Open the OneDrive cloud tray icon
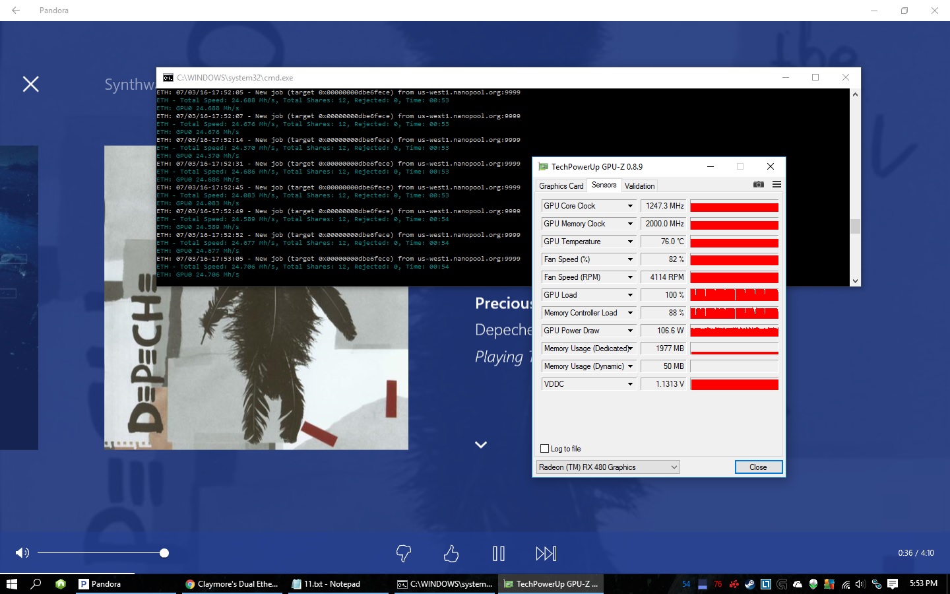Viewport: 950px width, 594px height. click(x=797, y=584)
